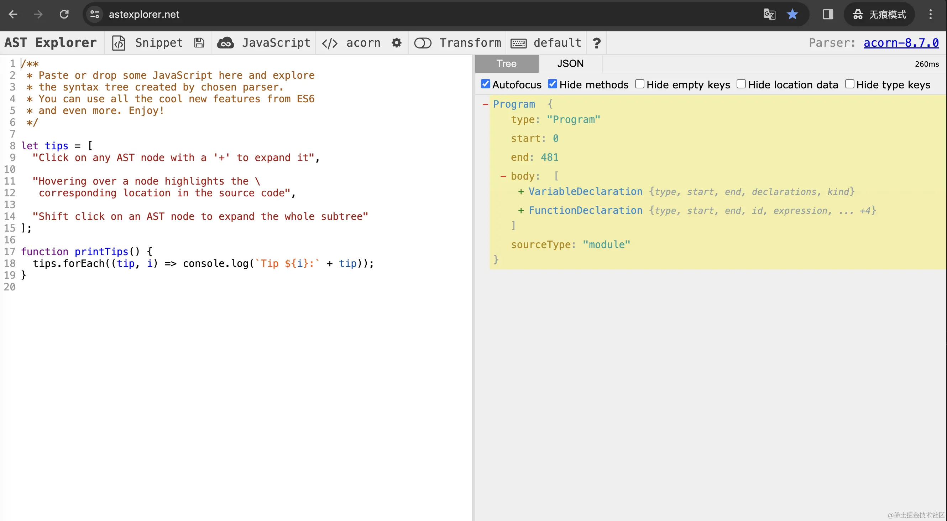Reload the page with the refresh icon

[64, 14]
